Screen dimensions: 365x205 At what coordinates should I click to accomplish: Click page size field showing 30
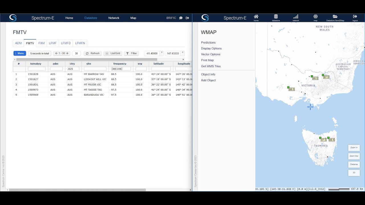point(76,53)
